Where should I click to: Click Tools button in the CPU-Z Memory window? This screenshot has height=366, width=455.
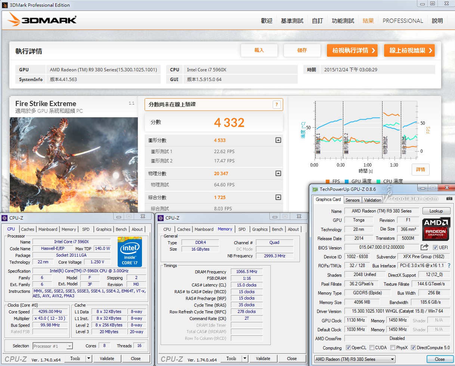pos(232,359)
